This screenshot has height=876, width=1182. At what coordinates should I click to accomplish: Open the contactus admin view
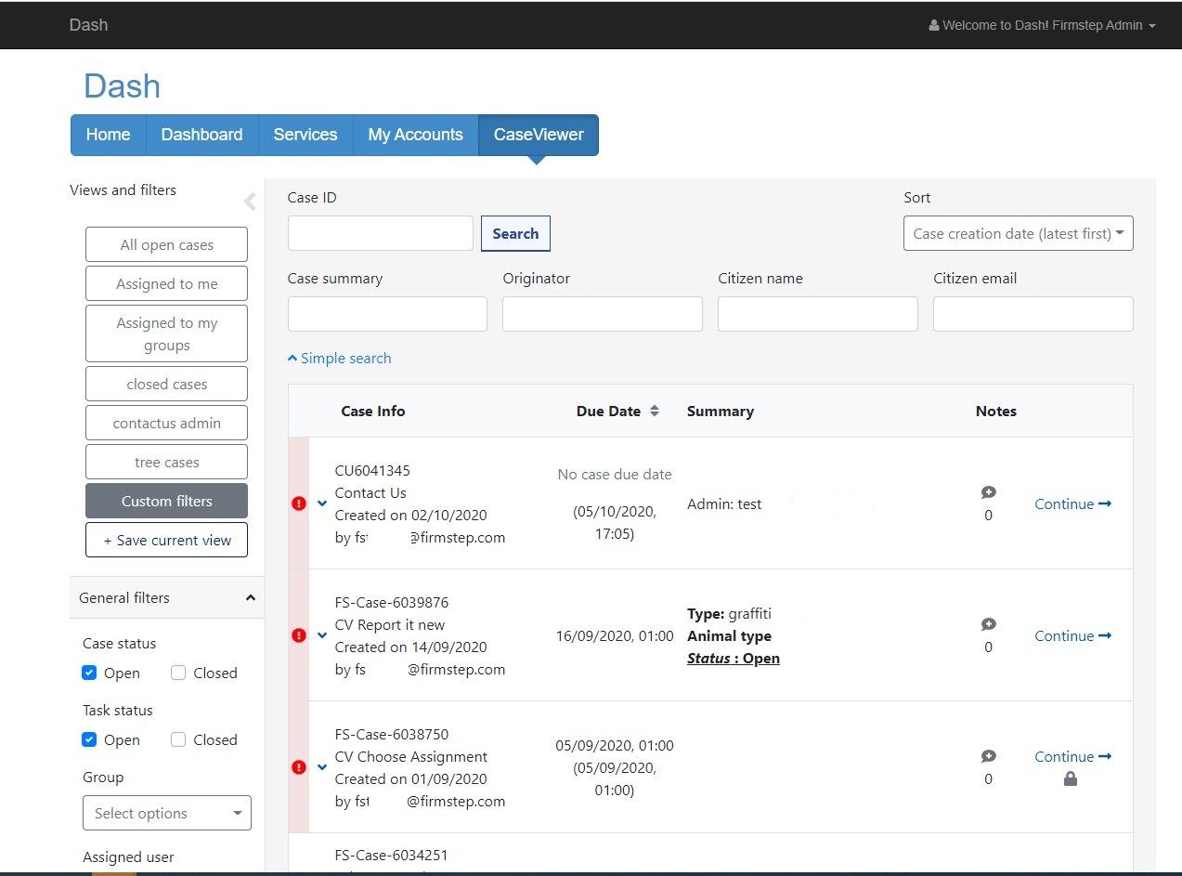[167, 423]
